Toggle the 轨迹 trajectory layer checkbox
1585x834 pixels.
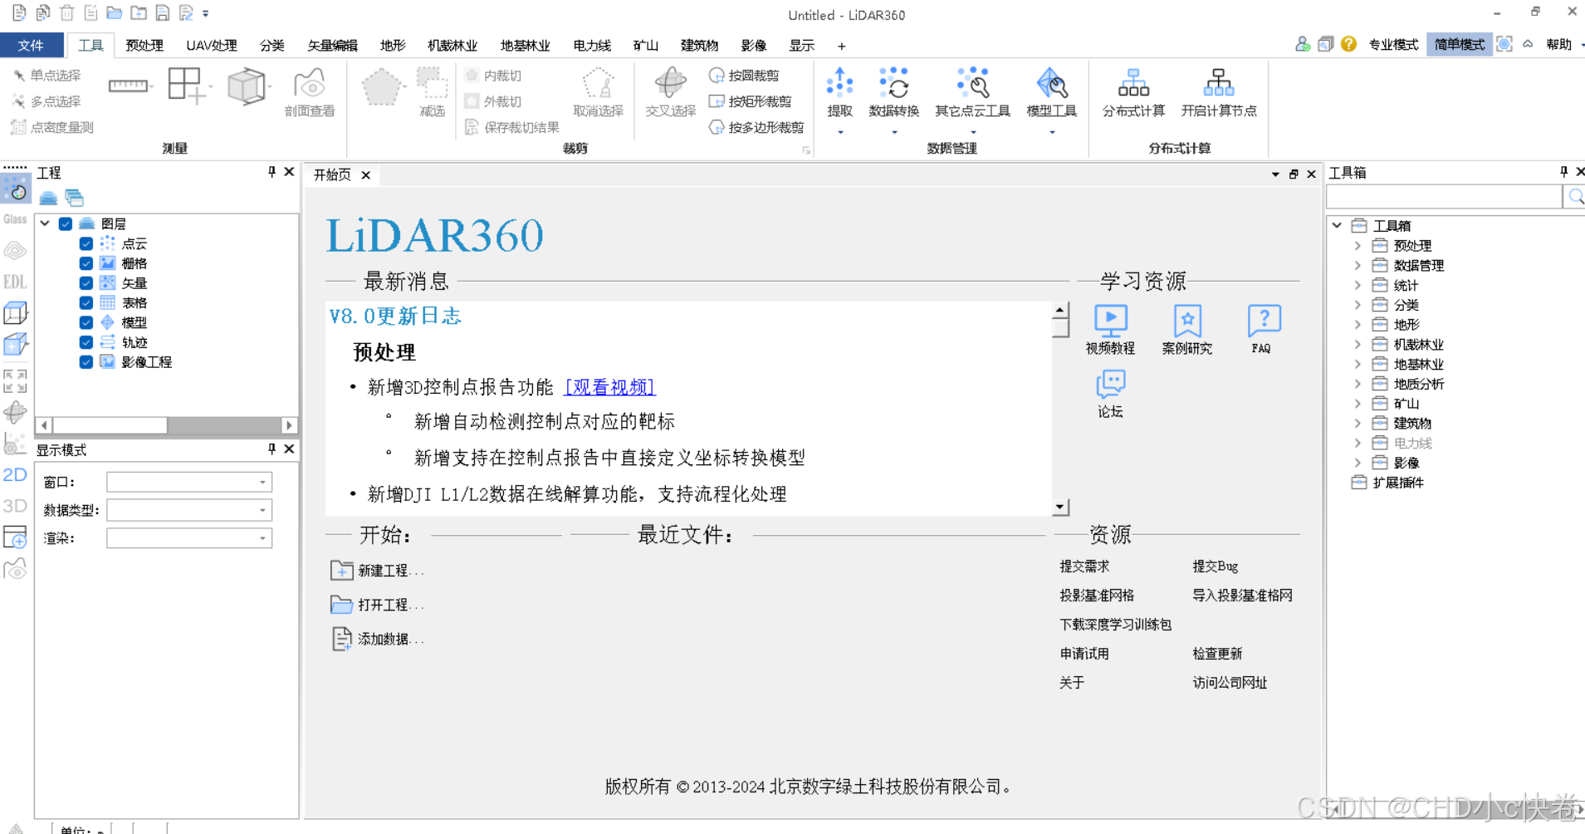pos(86,342)
